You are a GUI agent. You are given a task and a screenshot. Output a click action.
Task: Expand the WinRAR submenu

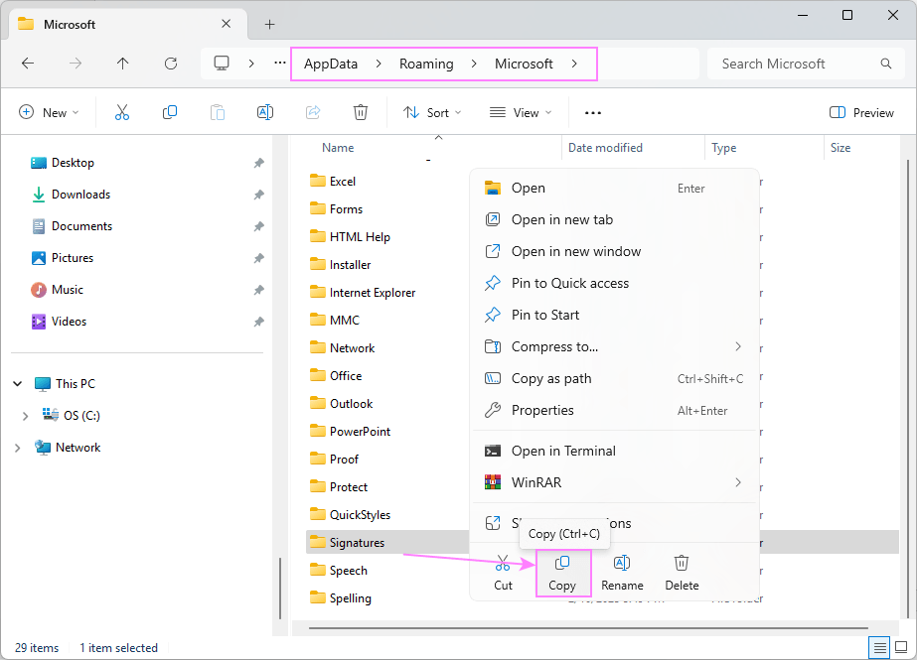[x=738, y=482]
